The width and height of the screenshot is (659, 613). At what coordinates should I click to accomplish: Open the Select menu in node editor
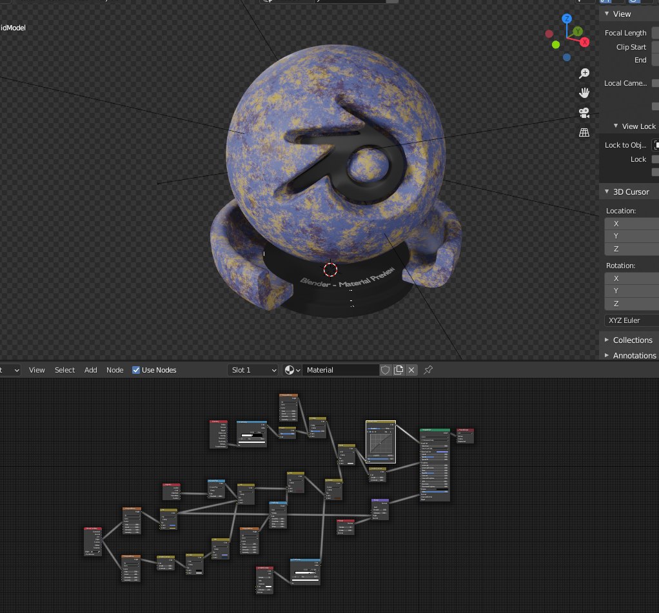pos(64,370)
